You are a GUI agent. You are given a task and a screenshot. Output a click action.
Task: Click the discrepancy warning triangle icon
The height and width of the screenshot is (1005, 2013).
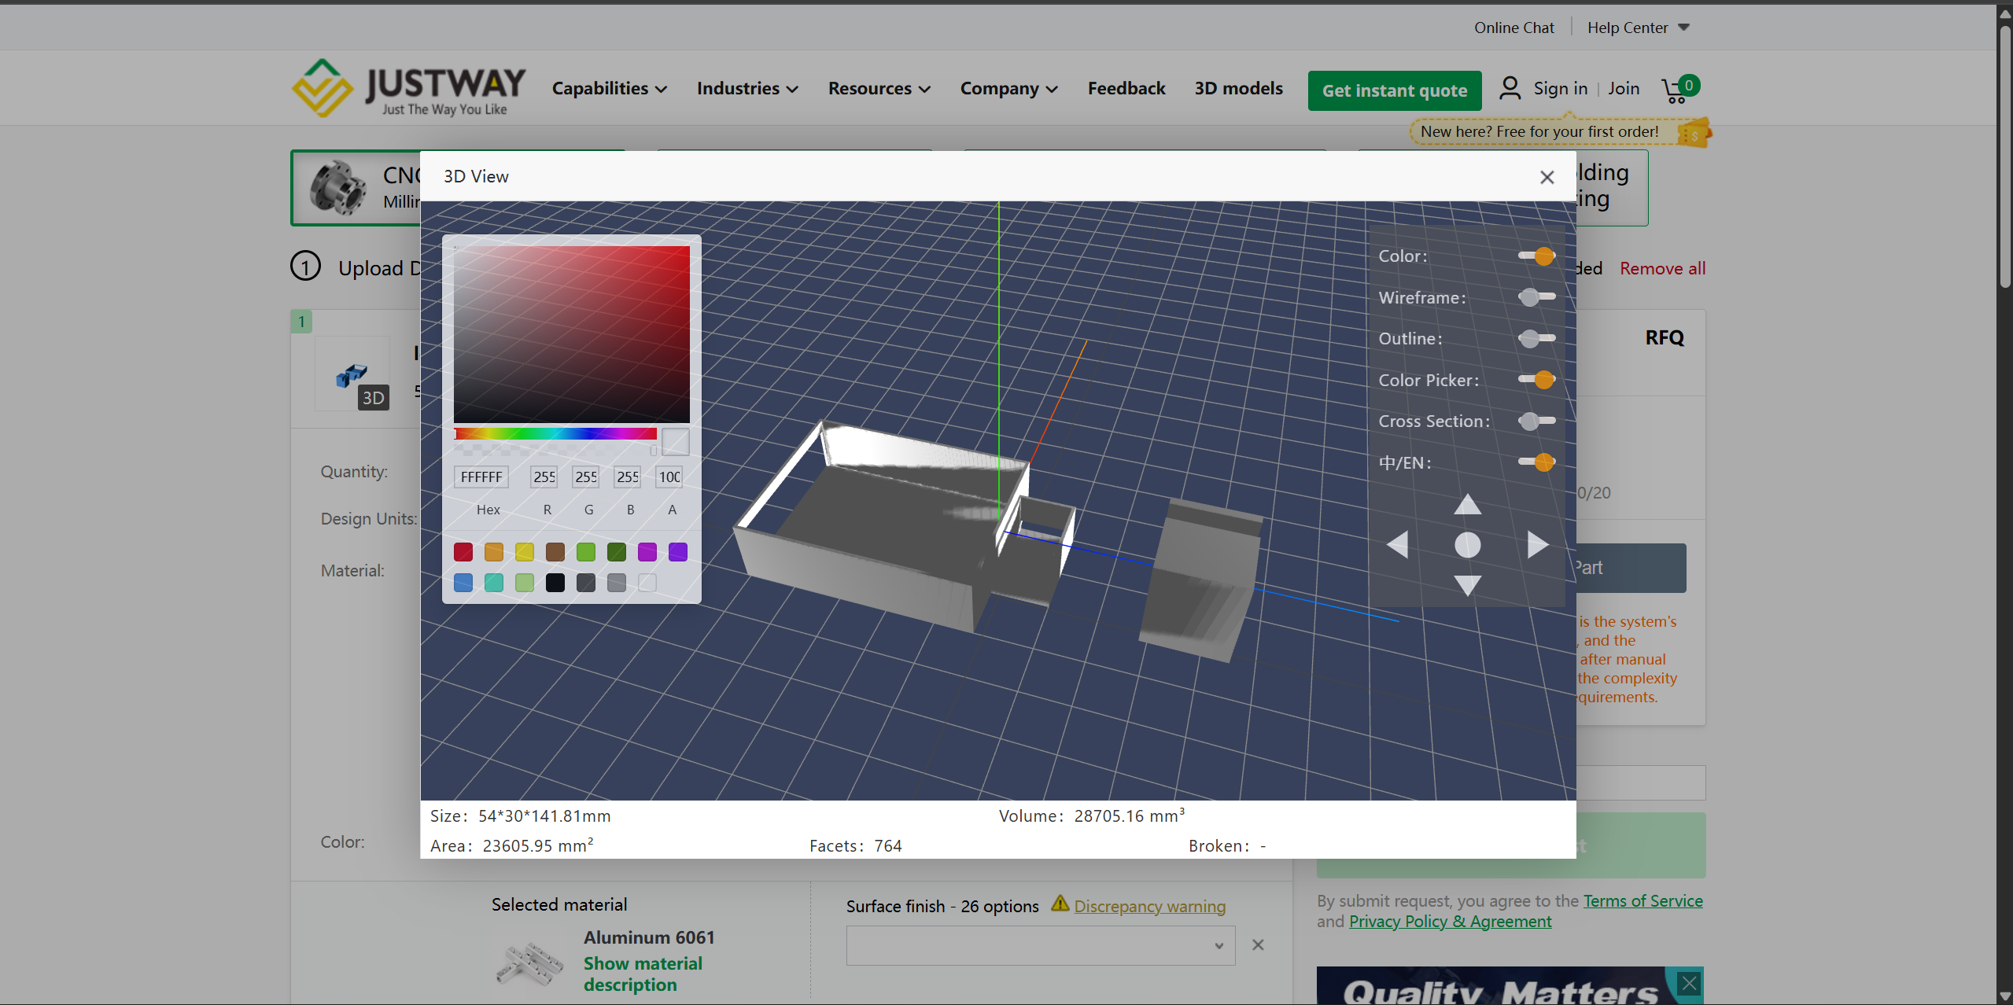pos(1060,904)
